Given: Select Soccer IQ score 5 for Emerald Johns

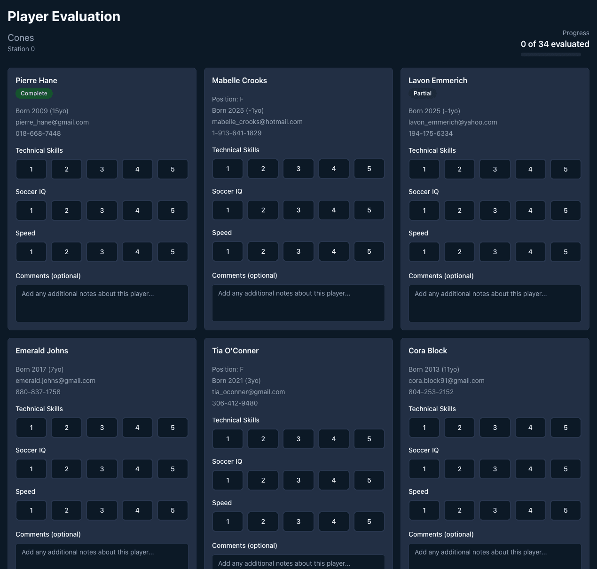Looking at the screenshot, I should [x=173, y=469].
